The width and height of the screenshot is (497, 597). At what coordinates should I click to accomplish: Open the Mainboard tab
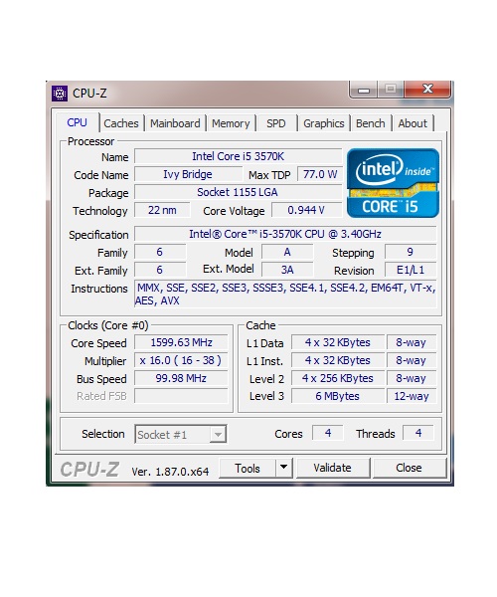pyautogui.click(x=175, y=123)
